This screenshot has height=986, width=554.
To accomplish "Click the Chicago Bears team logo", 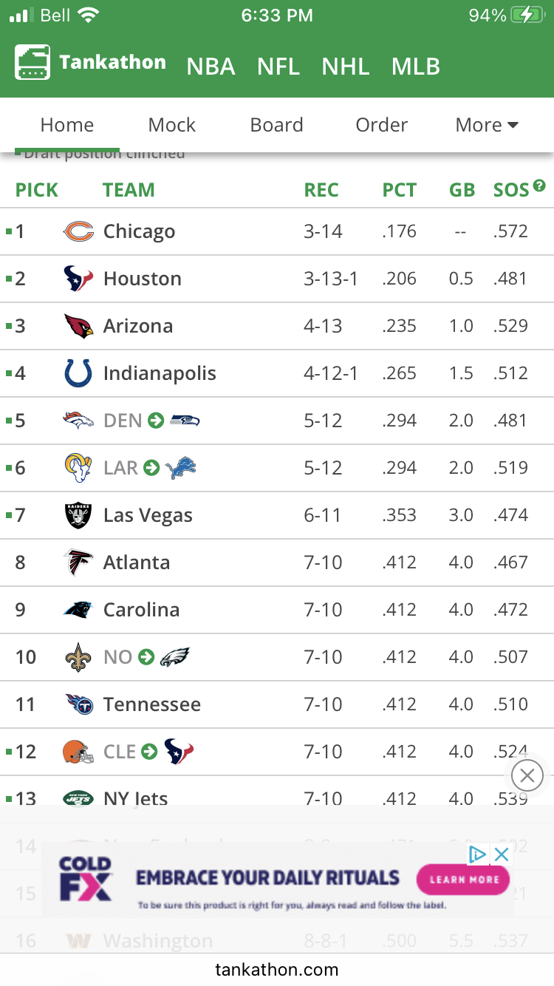I will (x=78, y=231).
